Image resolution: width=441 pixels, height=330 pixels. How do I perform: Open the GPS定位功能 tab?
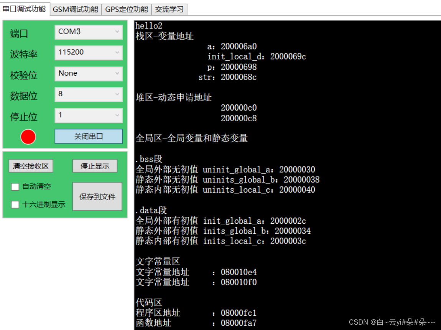point(126,10)
